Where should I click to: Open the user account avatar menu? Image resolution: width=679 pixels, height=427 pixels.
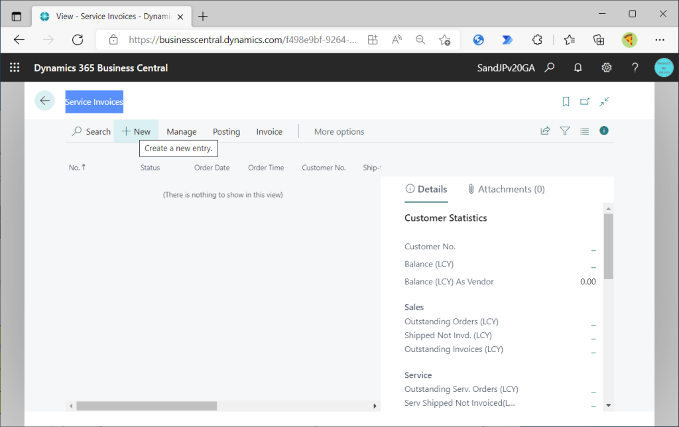(663, 68)
